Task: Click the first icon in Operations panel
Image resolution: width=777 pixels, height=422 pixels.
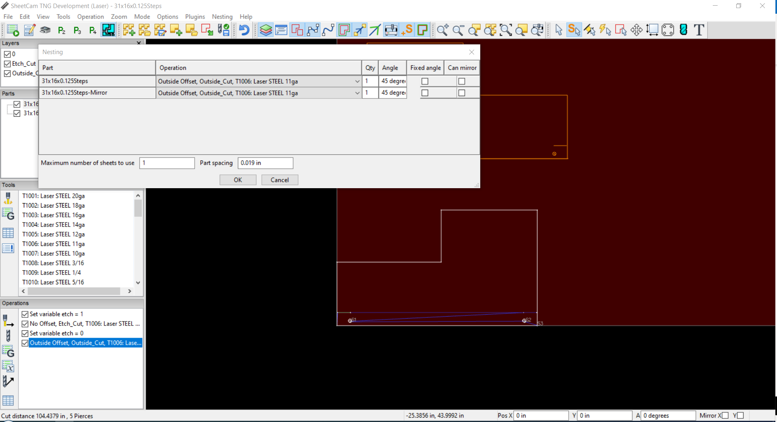Action: [x=8, y=321]
